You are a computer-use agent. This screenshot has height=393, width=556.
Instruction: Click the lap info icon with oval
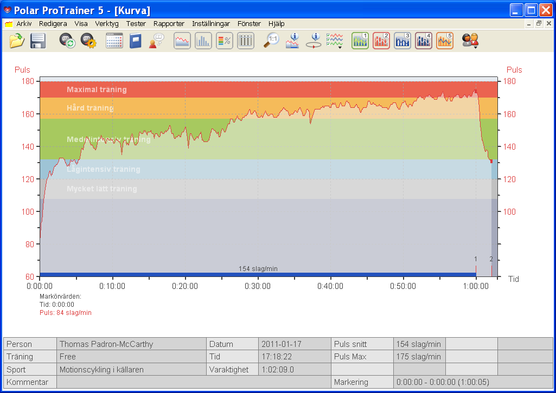[314, 41]
